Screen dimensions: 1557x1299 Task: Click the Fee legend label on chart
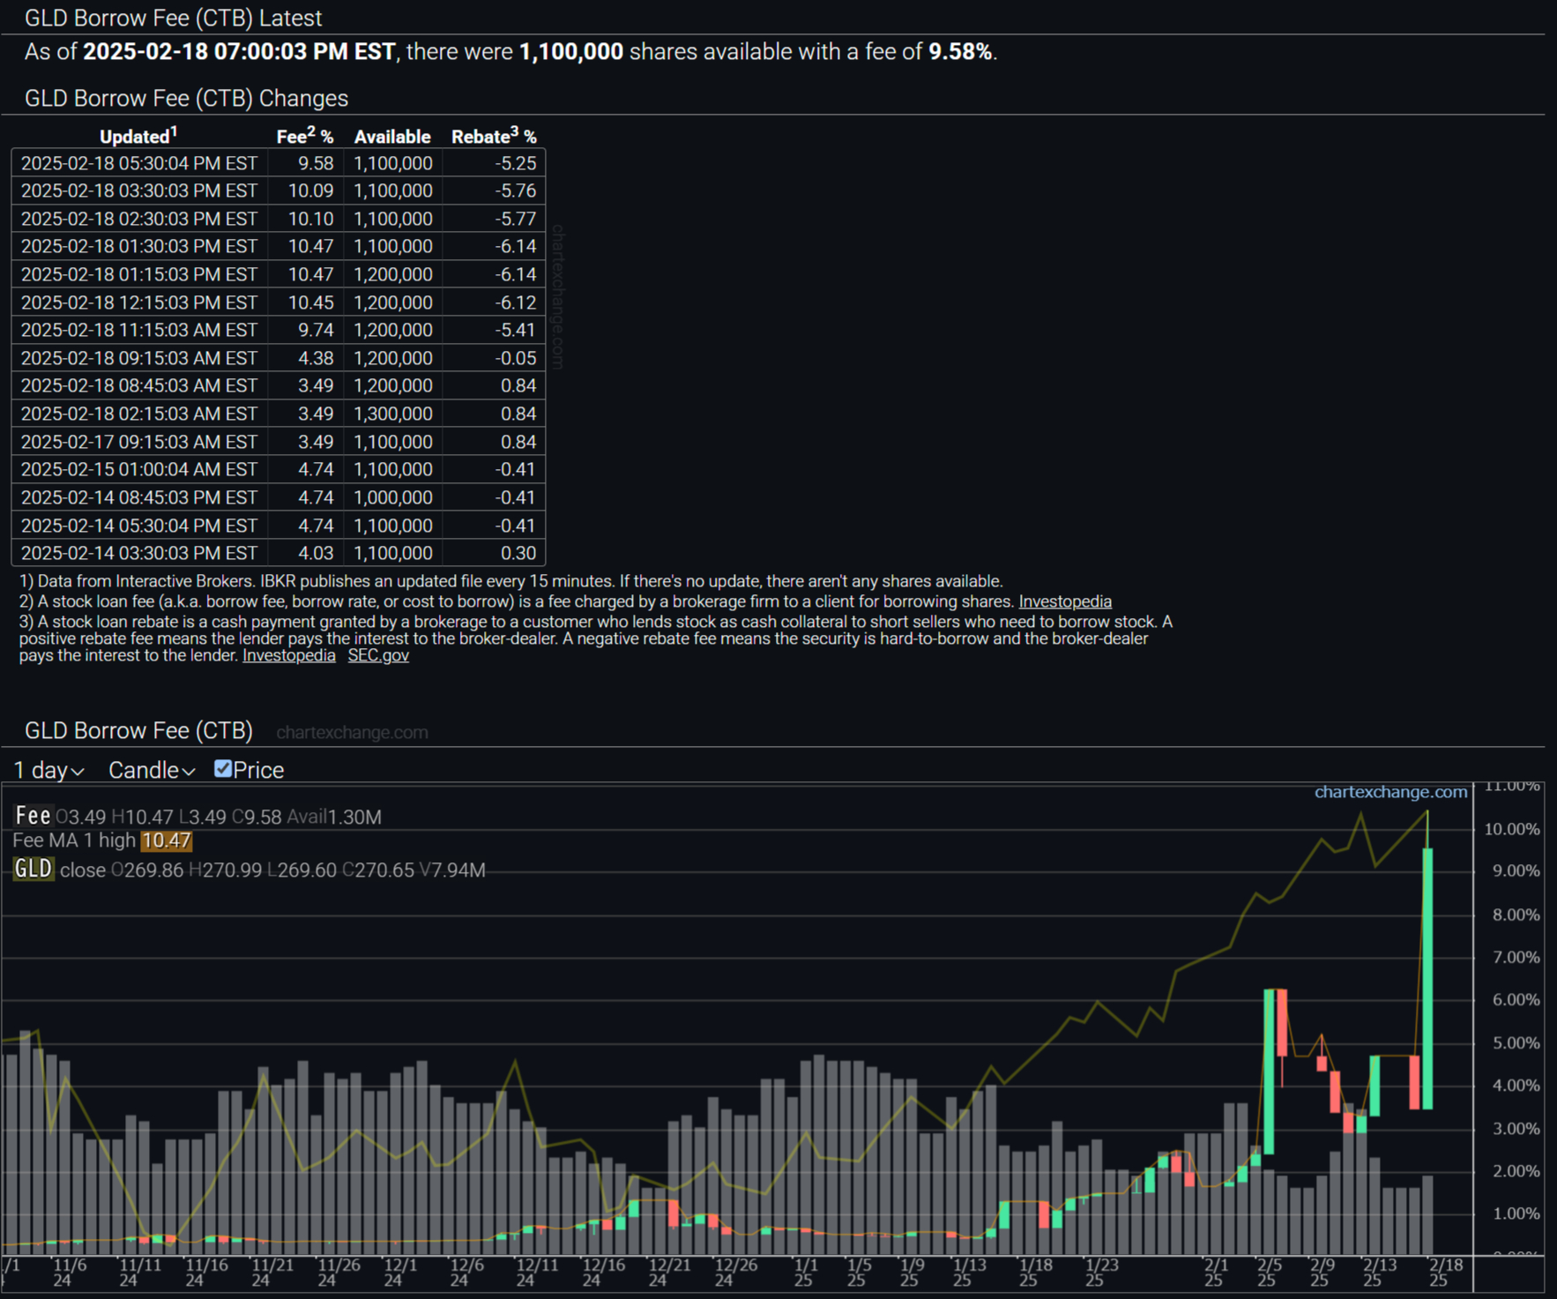tap(33, 816)
